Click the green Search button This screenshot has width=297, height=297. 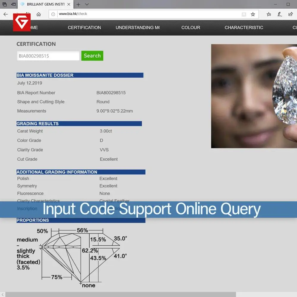92,56
